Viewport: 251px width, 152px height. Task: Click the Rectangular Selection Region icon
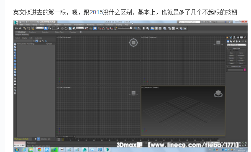click(x=54, y=28)
